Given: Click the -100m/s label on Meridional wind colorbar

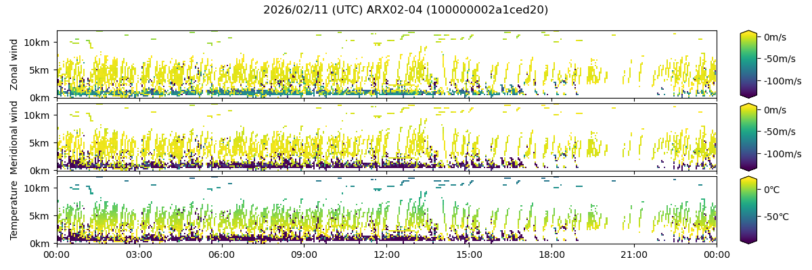Looking at the screenshot, I should [x=782, y=154].
